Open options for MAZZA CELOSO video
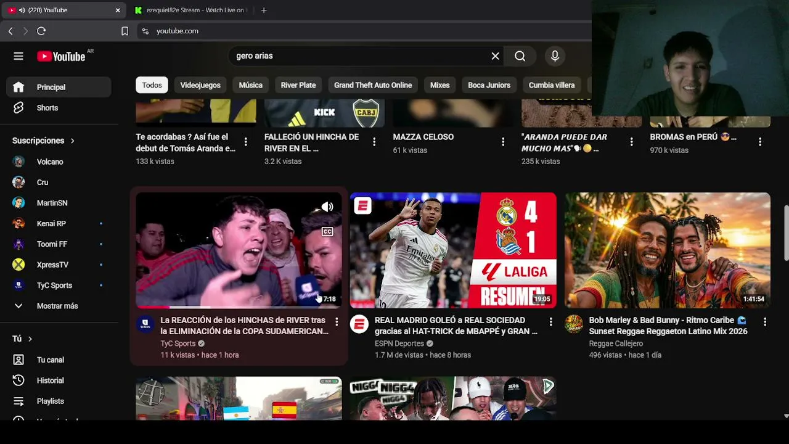789x444 pixels. 502,142
